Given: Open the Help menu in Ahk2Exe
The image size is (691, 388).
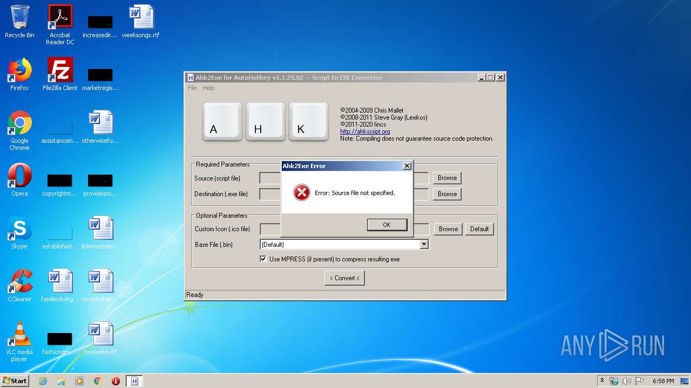Looking at the screenshot, I should coord(208,88).
